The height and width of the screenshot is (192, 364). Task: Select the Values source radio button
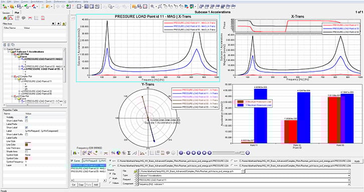click(110, 183)
